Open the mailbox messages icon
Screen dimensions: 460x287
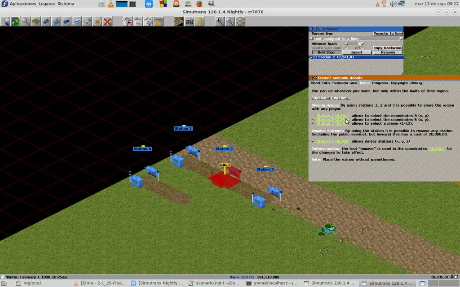pos(148,22)
